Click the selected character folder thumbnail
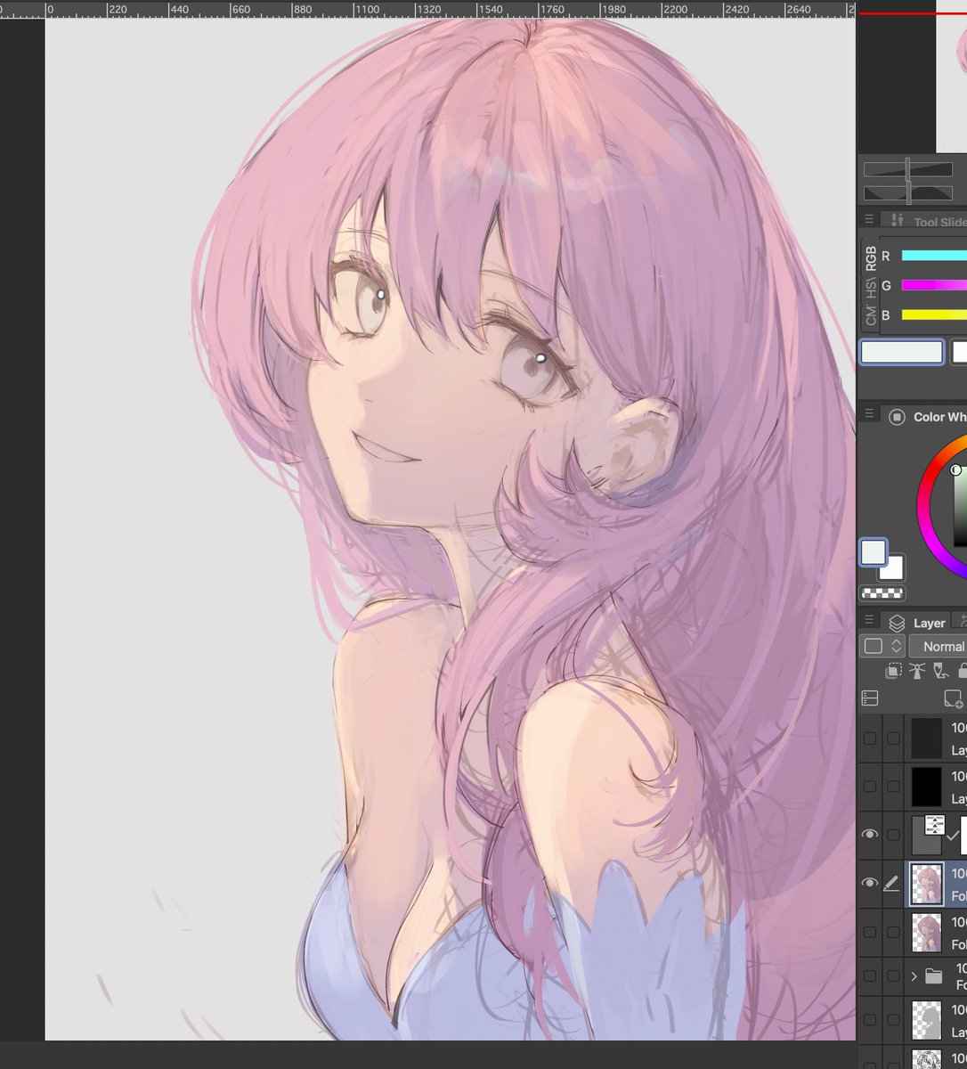 (x=927, y=883)
